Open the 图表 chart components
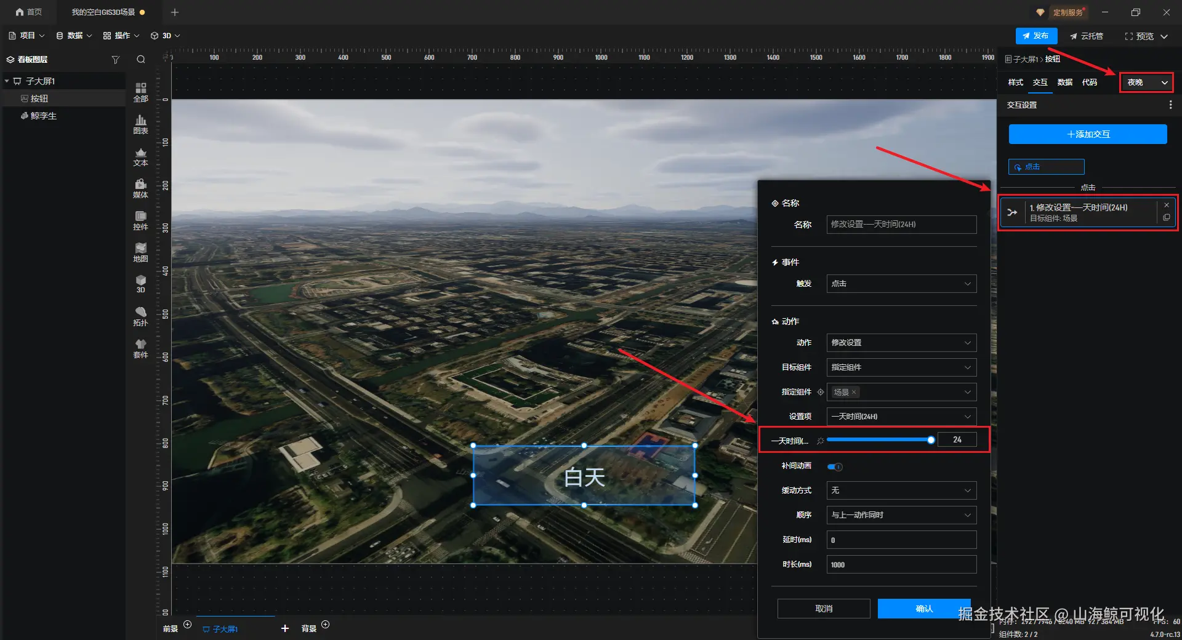This screenshot has width=1182, height=640. (x=141, y=124)
